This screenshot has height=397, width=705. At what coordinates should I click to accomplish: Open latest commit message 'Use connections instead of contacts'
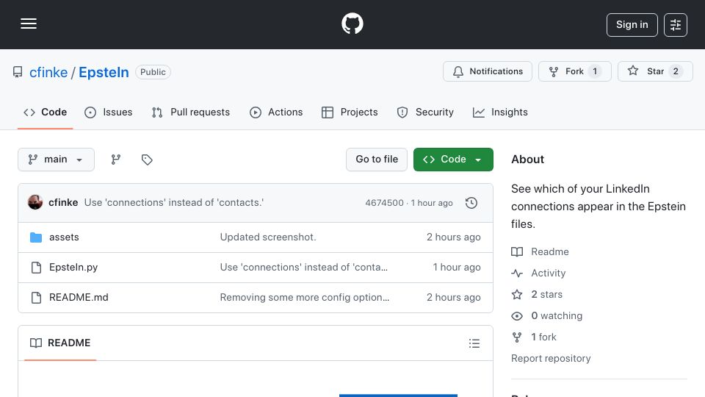coord(174,203)
